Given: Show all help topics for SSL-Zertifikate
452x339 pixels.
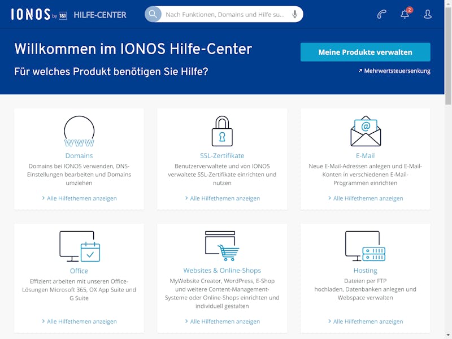Looking at the screenshot, I should pos(223,198).
